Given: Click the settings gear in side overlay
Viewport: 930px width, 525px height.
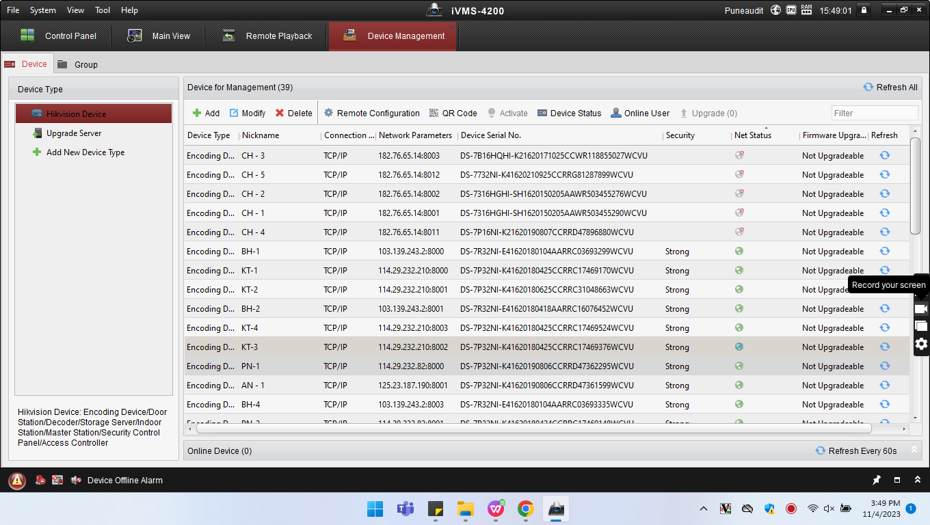Looking at the screenshot, I should 921,344.
